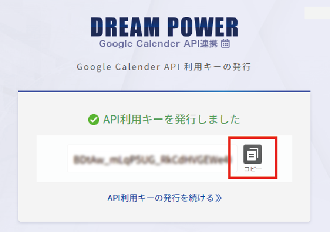This screenshot has width=330, height=232.
Task: Click the POWER word in the logo
Action: (203, 27)
